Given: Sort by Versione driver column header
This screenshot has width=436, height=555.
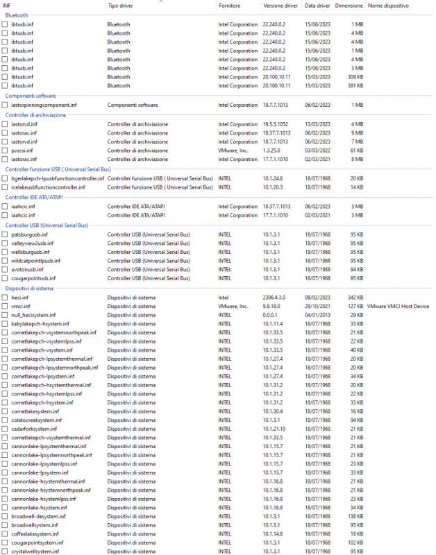Looking at the screenshot, I should click(x=280, y=6).
